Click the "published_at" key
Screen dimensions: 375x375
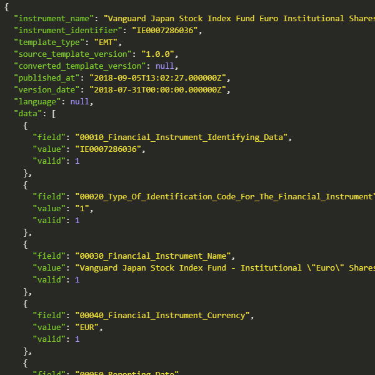pyautogui.click(x=47, y=78)
